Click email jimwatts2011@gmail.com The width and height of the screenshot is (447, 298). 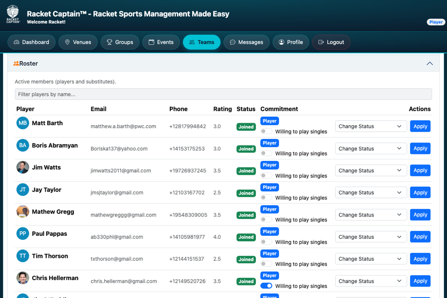(121, 170)
